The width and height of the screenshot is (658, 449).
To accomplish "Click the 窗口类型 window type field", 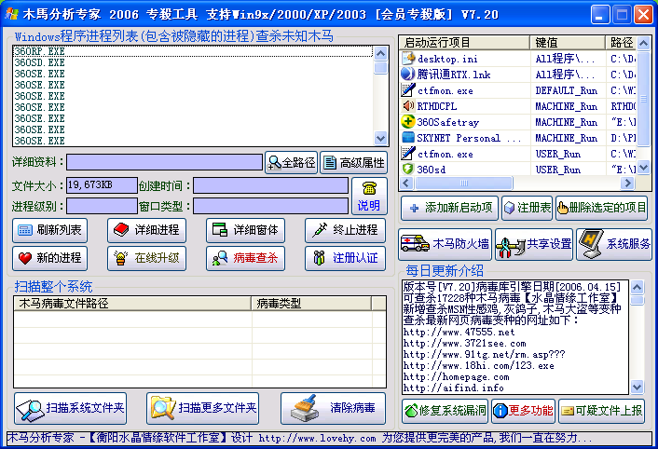I will (x=270, y=206).
